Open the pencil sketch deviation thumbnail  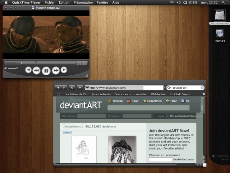84,149
